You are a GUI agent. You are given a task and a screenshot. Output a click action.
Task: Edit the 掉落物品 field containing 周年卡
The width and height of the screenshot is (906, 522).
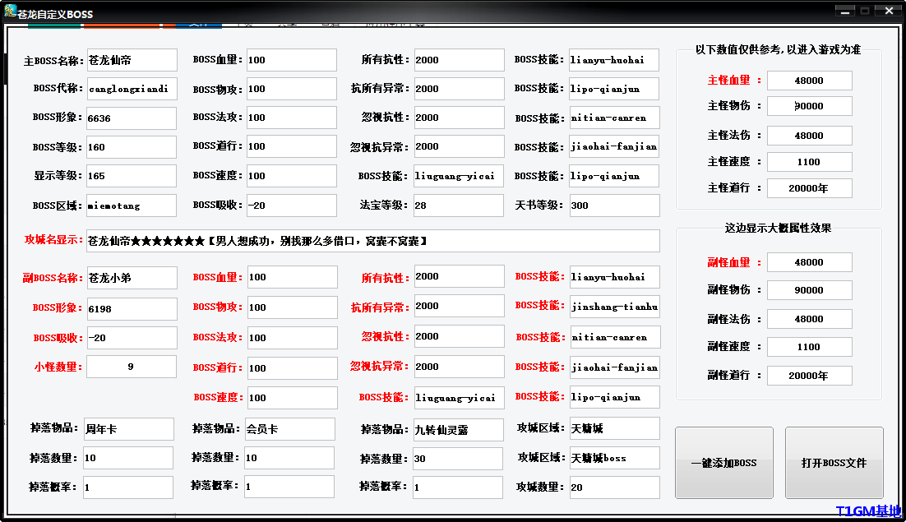point(129,429)
